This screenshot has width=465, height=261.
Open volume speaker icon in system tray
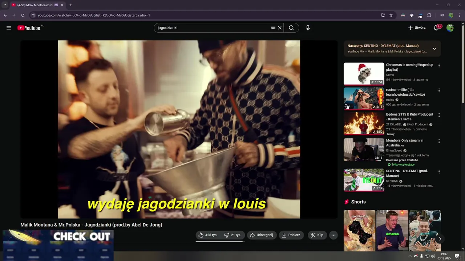433,256
